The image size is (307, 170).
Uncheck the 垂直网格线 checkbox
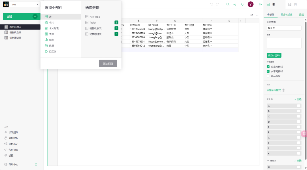(268, 67)
